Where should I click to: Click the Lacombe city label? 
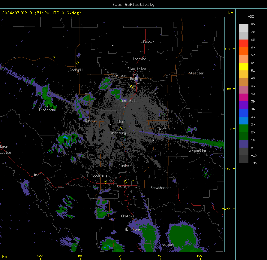click(x=139, y=59)
